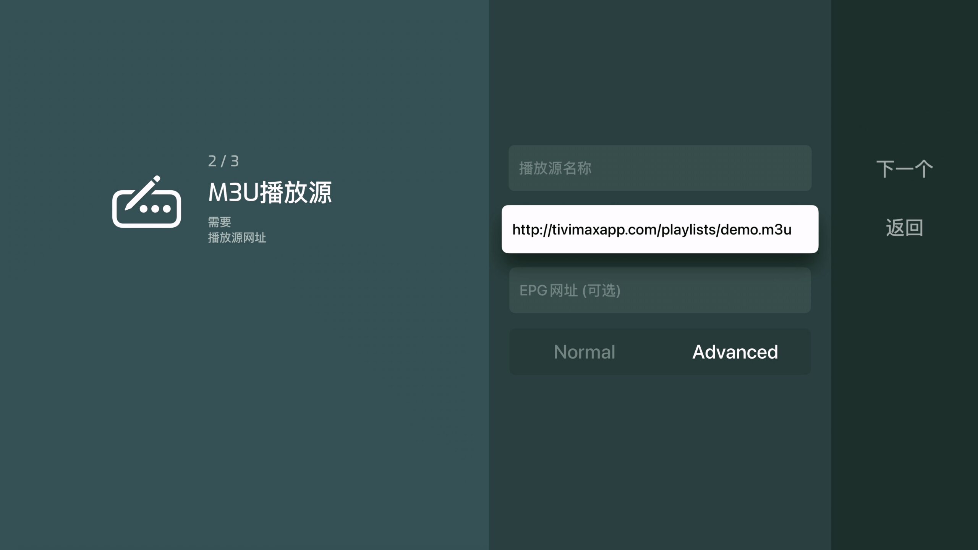This screenshot has height=550, width=978.
Task: Click the (可选) text in EPG field
Action: click(601, 291)
